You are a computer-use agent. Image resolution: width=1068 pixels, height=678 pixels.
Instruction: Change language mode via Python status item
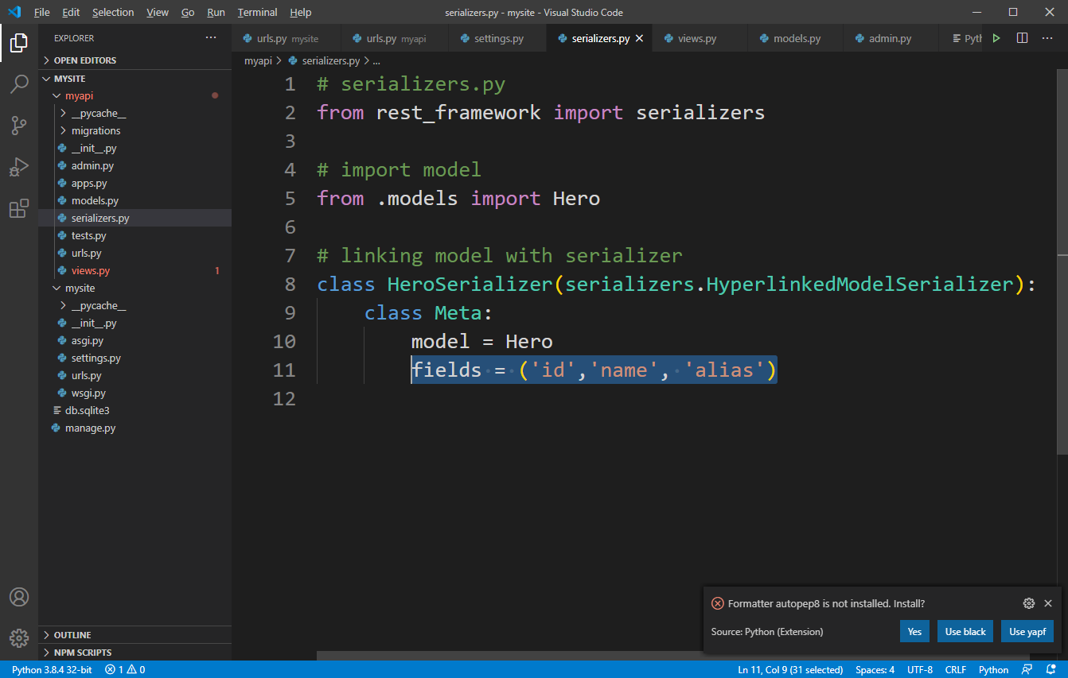click(993, 669)
